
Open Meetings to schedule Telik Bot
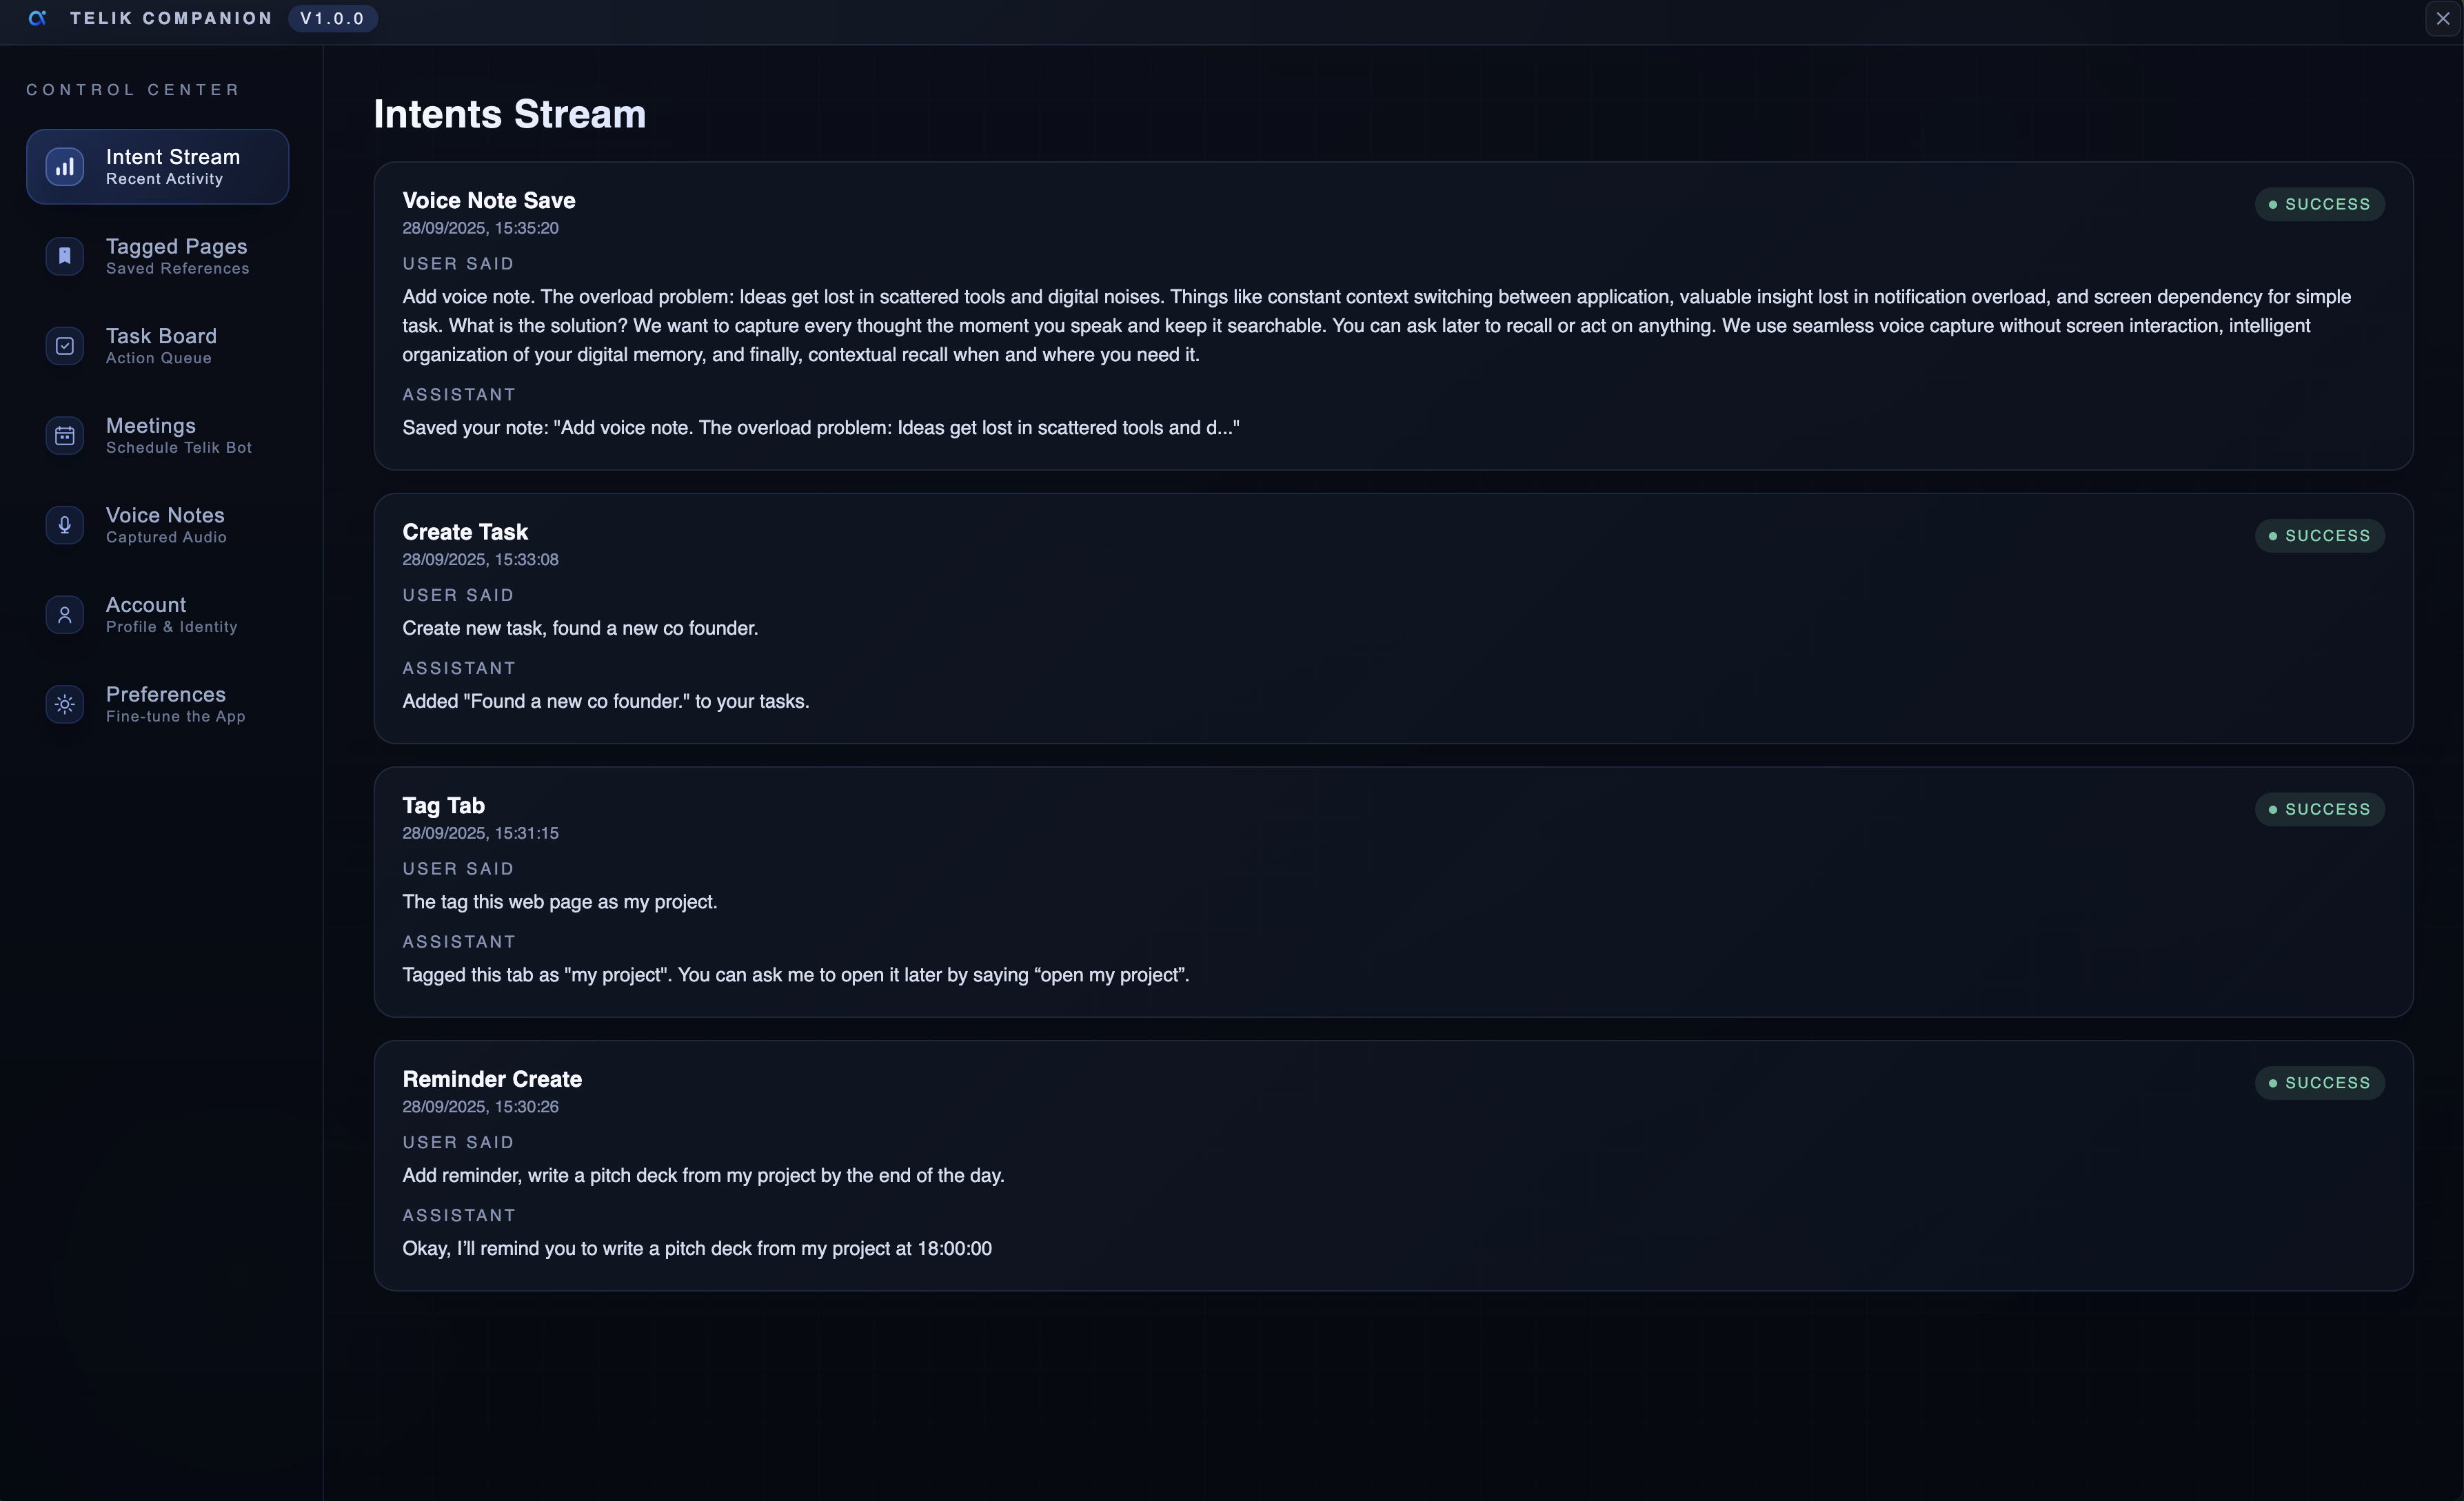pos(178,436)
